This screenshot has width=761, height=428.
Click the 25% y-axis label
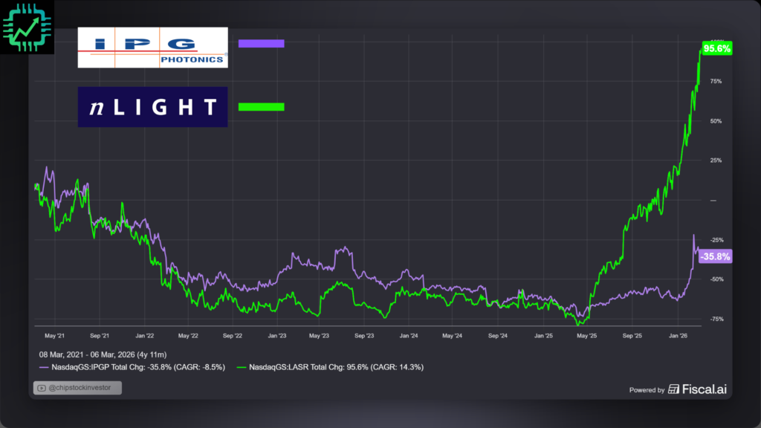[716, 160]
